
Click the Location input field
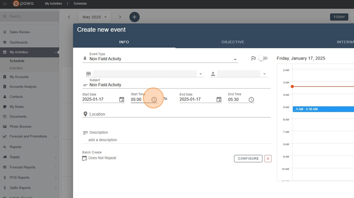tap(177, 114)
